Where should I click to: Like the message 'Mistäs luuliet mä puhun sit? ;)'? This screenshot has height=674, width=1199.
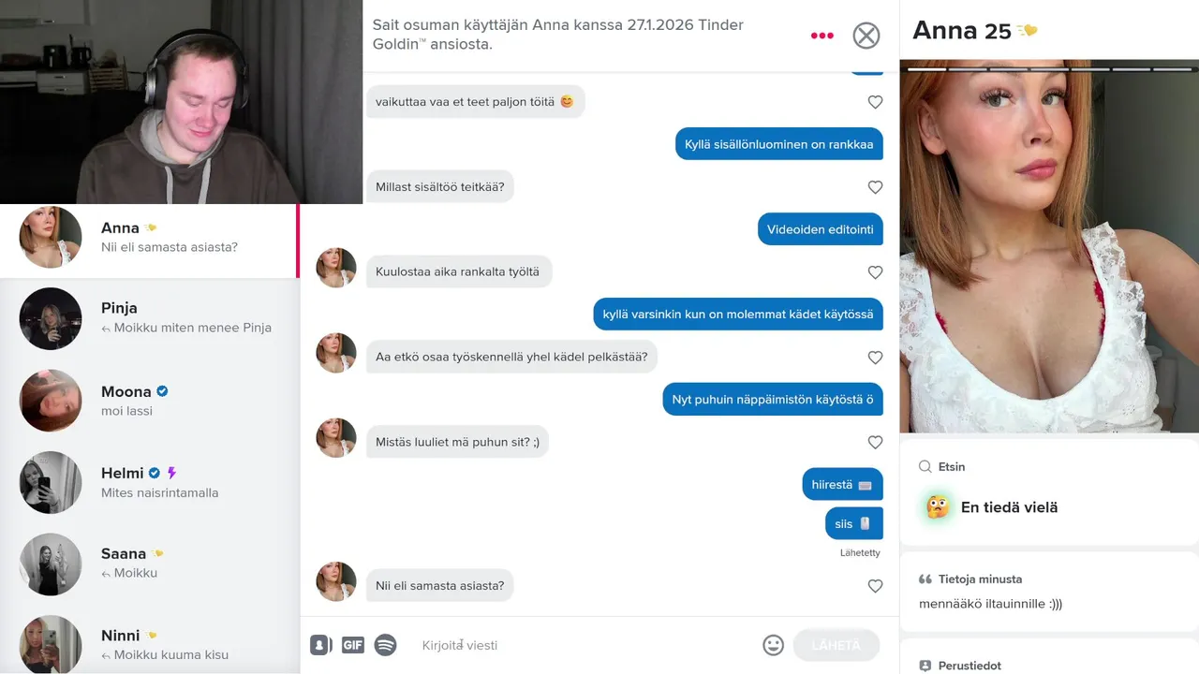875,442
